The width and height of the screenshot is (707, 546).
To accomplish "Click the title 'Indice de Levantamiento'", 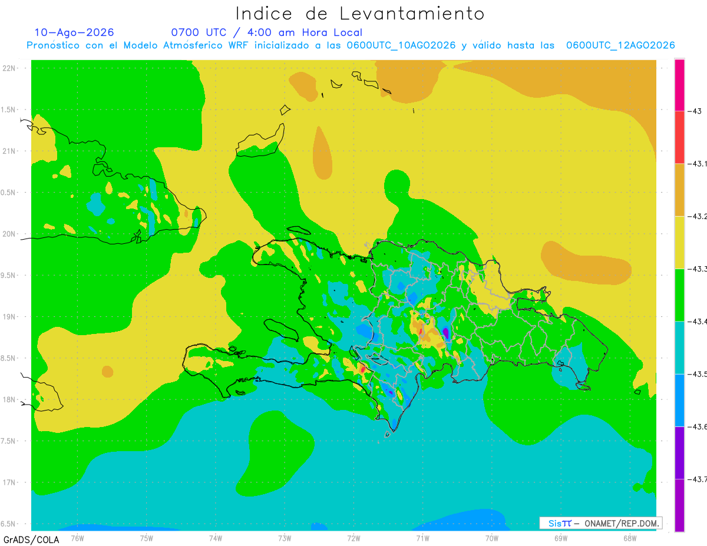I will pos(360,14).
